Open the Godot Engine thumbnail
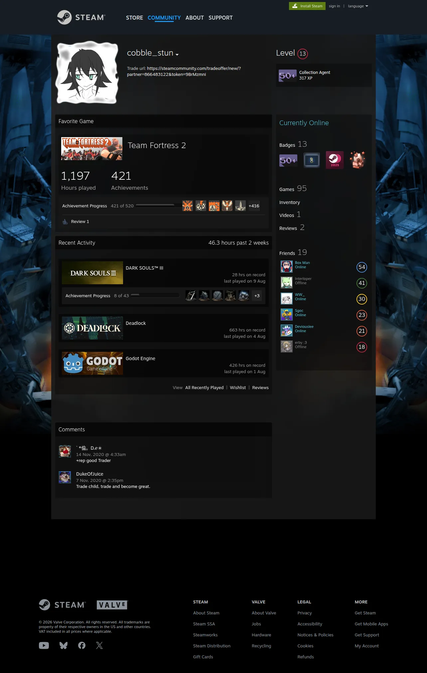427x673 pixels. [x=92, y=363]
